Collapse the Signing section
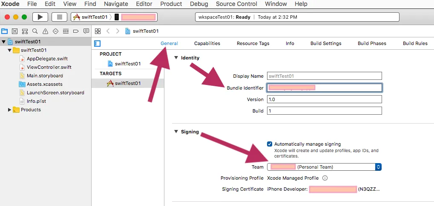The width and height of the screenshot is (434, 206). pyautogui.click(x=176, y=132)
